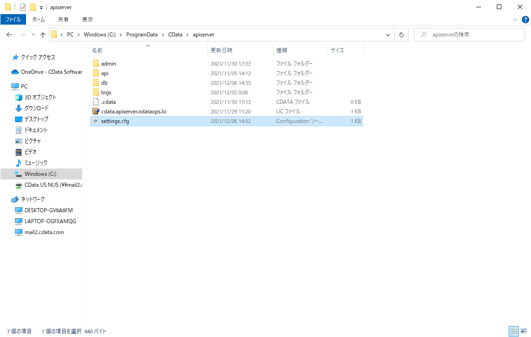Viewport: 531px width, 337px height.
Task: Click the cdata.apiserver.odataops.lic file name
Action: click(x=134, y=111)
